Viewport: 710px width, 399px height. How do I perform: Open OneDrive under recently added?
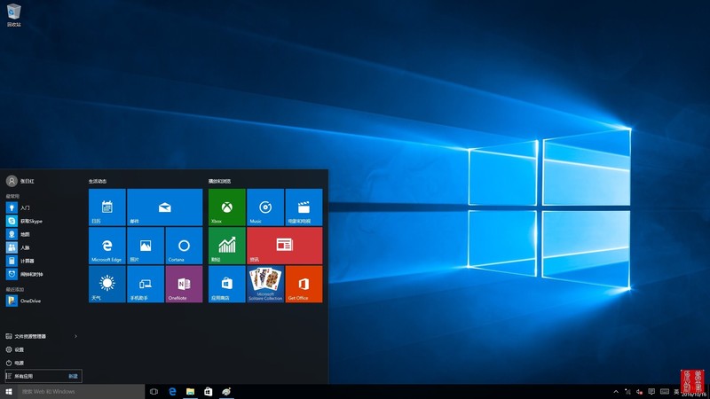(x=27, y=301)
